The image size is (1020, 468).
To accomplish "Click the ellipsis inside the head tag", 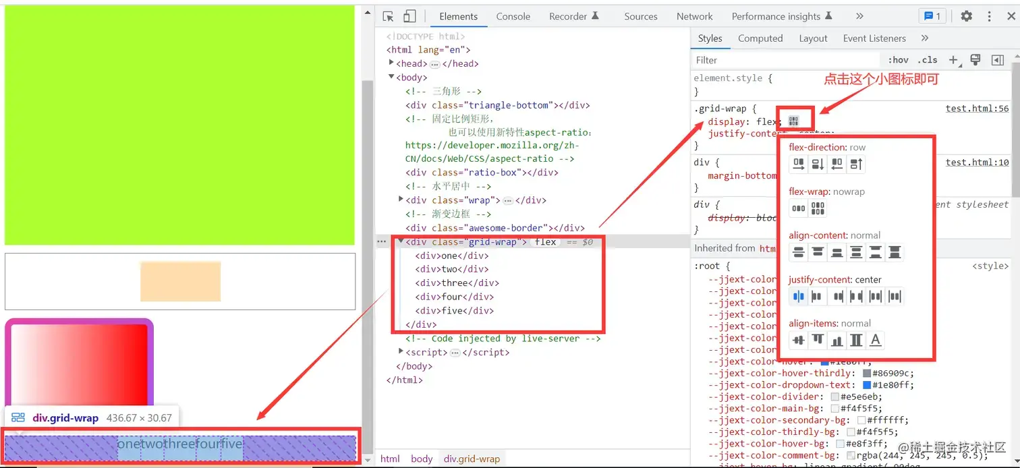I will tap(434, 64).
